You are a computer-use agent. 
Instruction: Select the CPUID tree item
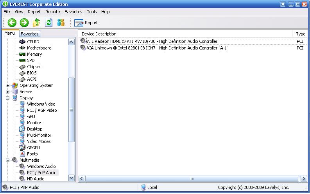click(x=33, y=42)
